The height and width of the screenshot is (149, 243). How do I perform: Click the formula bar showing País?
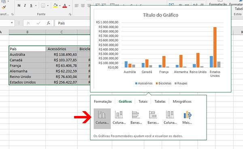(x=72, y=23)
